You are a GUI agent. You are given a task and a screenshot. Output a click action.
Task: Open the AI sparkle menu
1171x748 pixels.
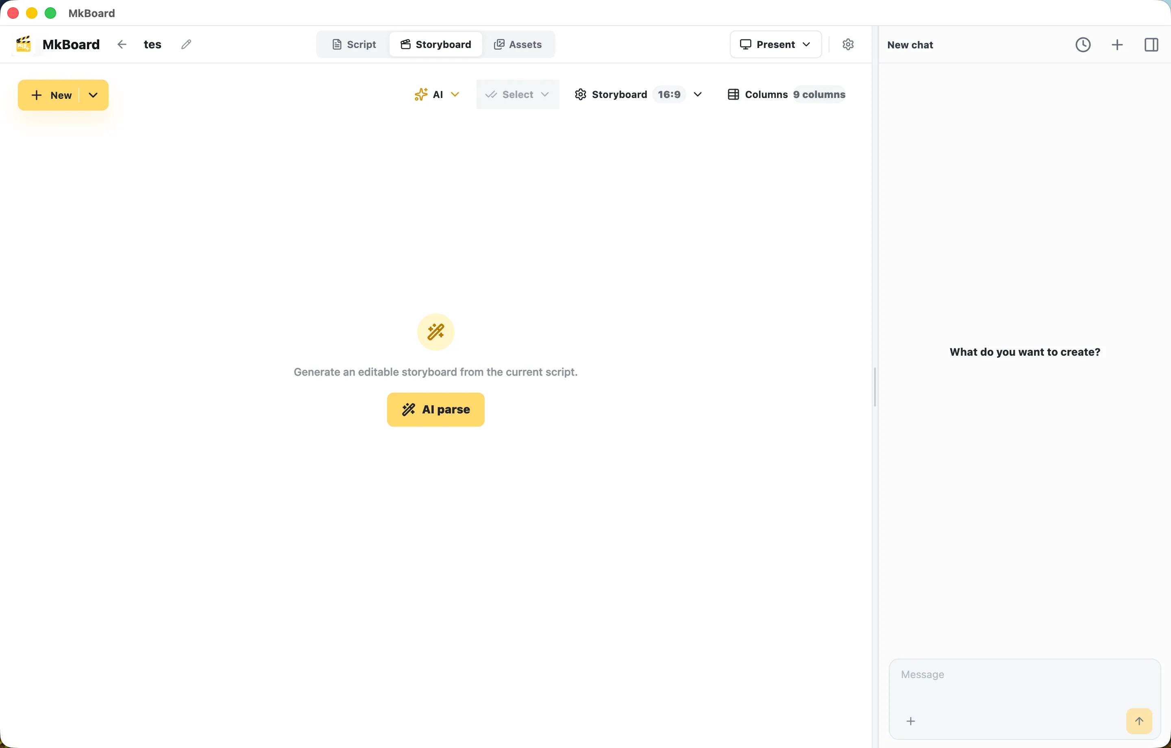pyautogui.click(x=437, y=94)
